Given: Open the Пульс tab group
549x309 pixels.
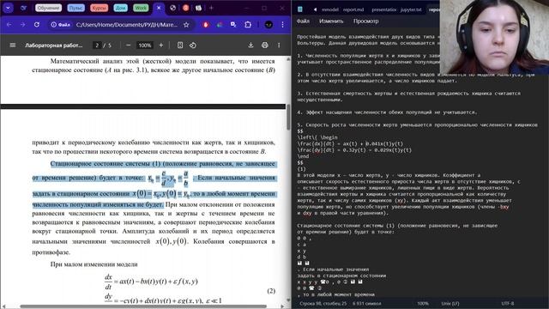Looking at the screenshot, I should tap(76, 8).
